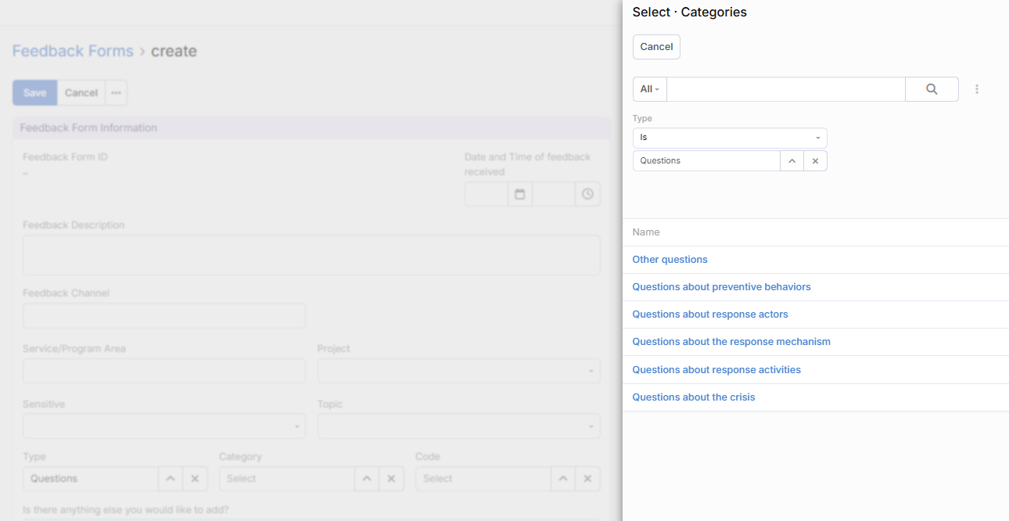Open the 'Is' filter operator dropdown
1009x521 pixels.
pos(729,138)
